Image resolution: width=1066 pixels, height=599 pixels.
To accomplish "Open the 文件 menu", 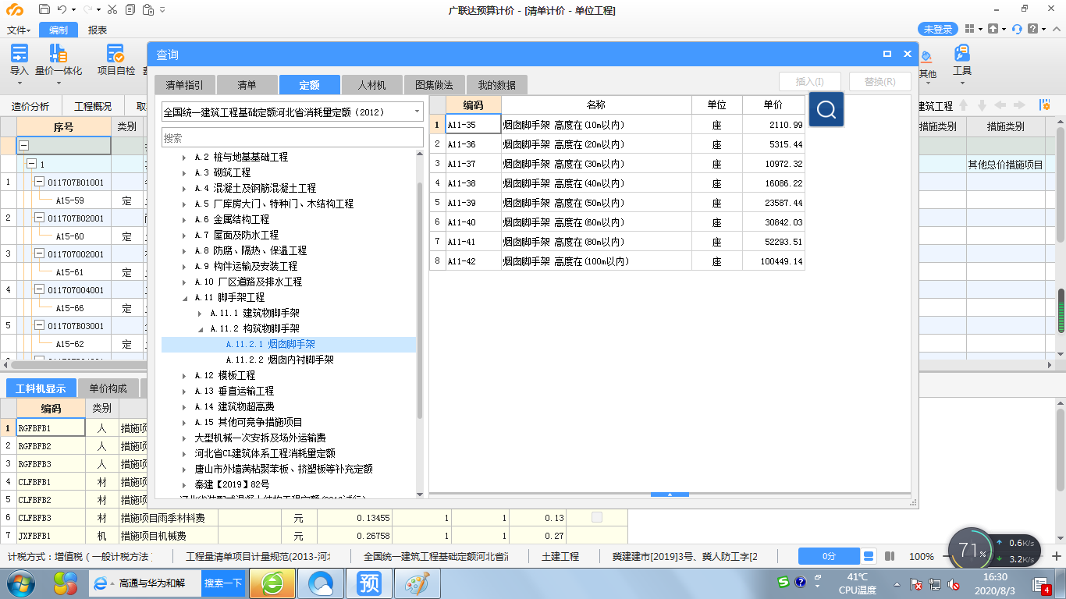I will click(19, 30).
